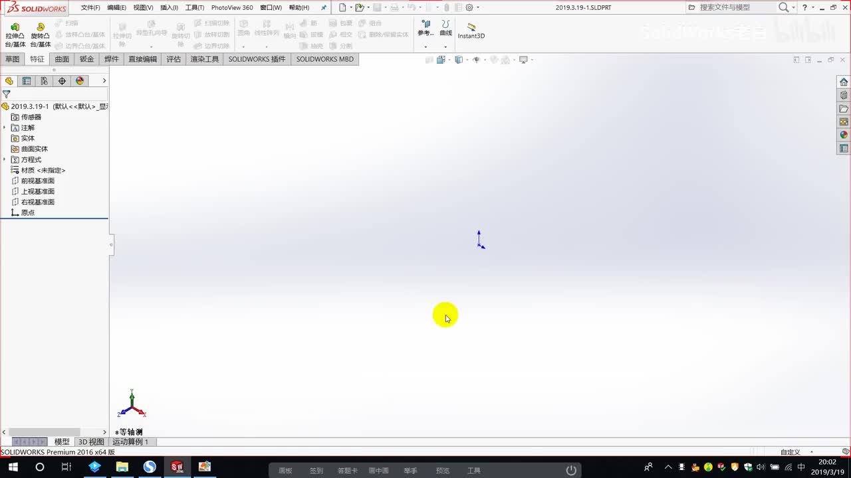
Task: Select 实体 folder in the feature tree
Action: click(23, 138)
